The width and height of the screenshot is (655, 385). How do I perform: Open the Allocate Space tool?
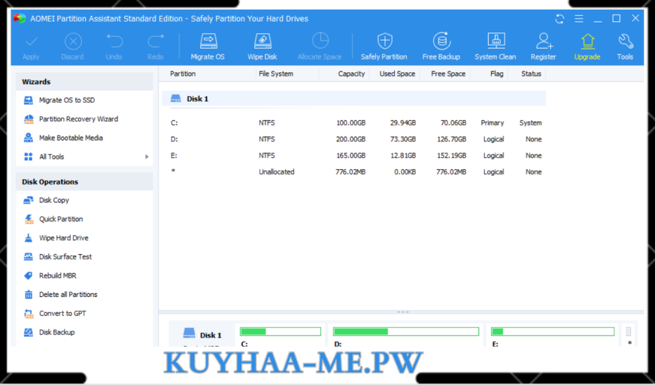pyautogui.click(x=320, y=47)
